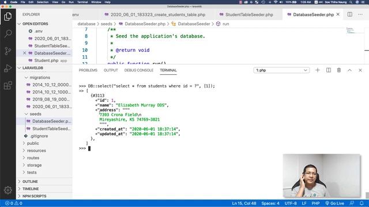Switch to the PROBLEMS panel tab

tap(88, 70)
